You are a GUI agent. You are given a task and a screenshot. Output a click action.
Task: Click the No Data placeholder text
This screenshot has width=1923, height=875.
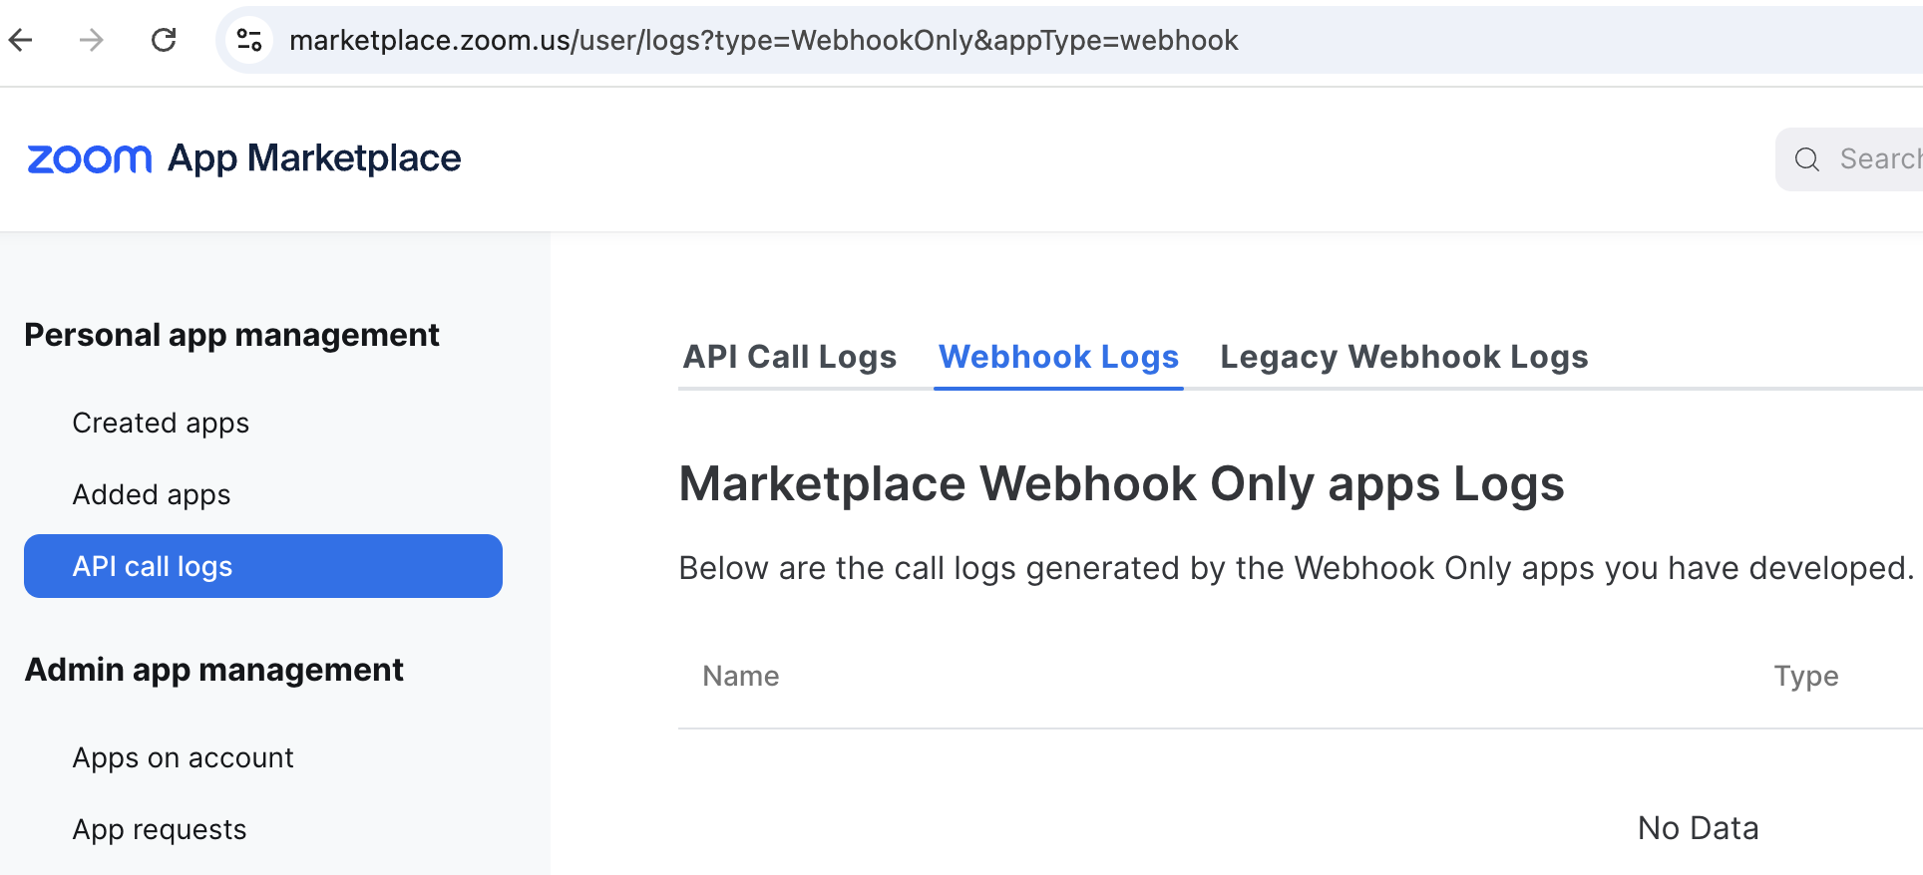(x=1698, y=828)
